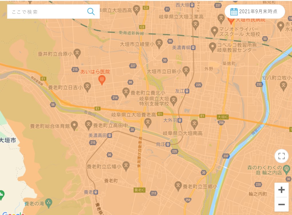Image resolution: width=292 pixels, height=215 pixels.
Task: Click the 大垣IC interchange label
Action: click(x=223, y=117)
